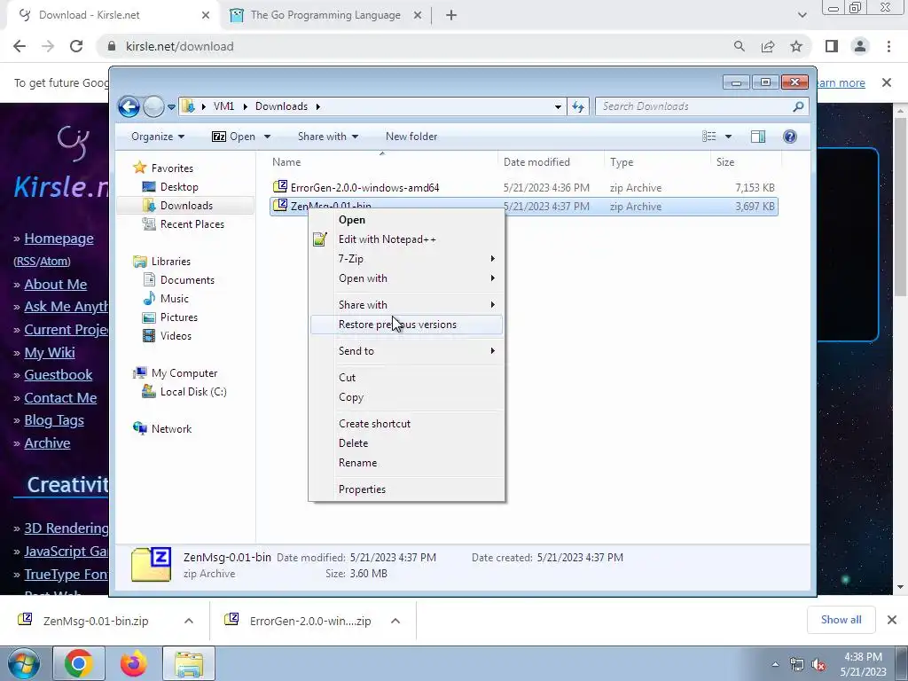
Task: Expand ZenMsg-0.01-bin.zip download options chevron
Action: pyautogui.click(x=189, y=621)
